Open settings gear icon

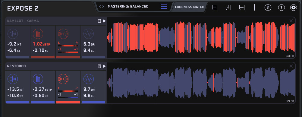[294, 8]
